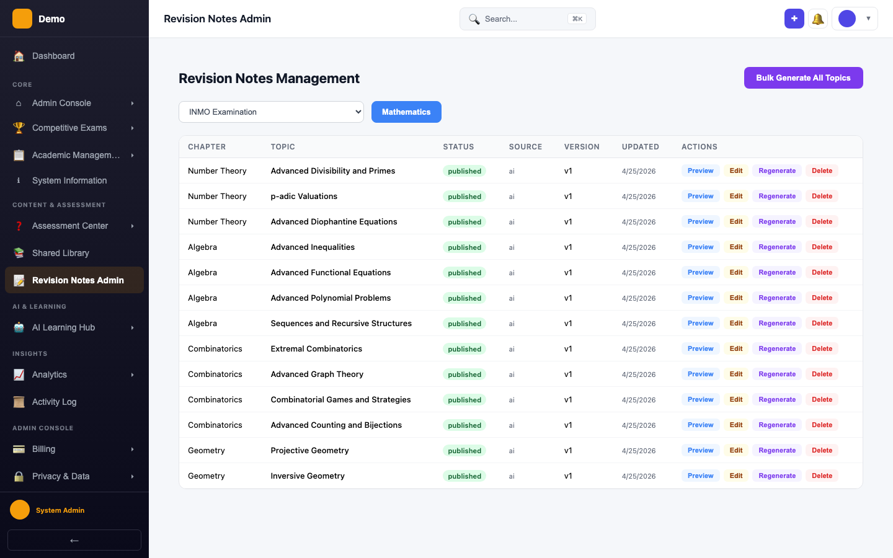893x558 pixels.
Task: Click topic text Advanced Graph Theory
Action: pos(317,374)
